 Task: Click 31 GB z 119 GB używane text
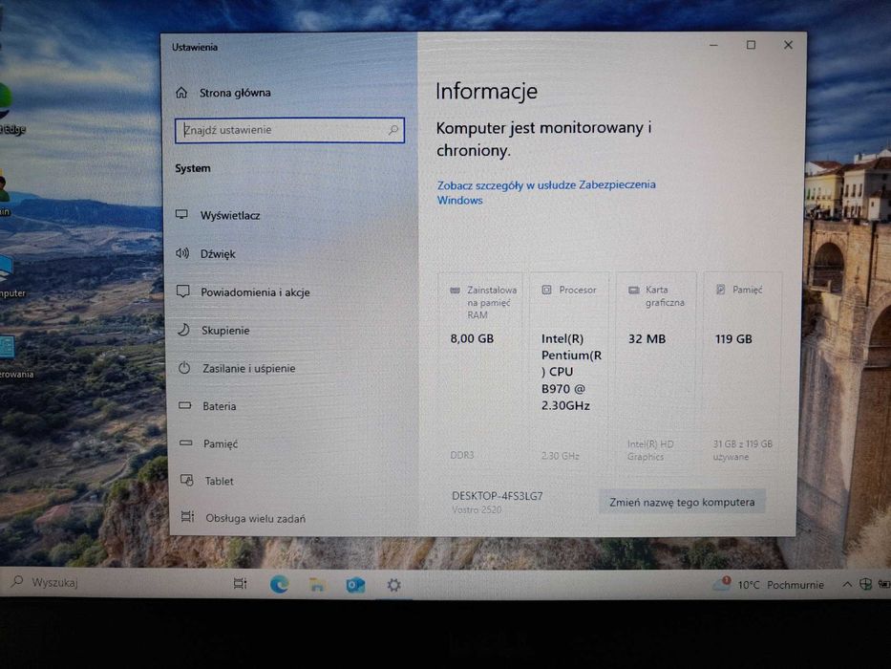point(743,450)
